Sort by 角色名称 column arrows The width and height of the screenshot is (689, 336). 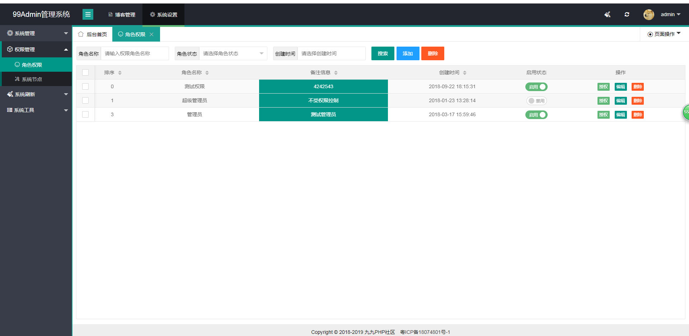(207, 73)
